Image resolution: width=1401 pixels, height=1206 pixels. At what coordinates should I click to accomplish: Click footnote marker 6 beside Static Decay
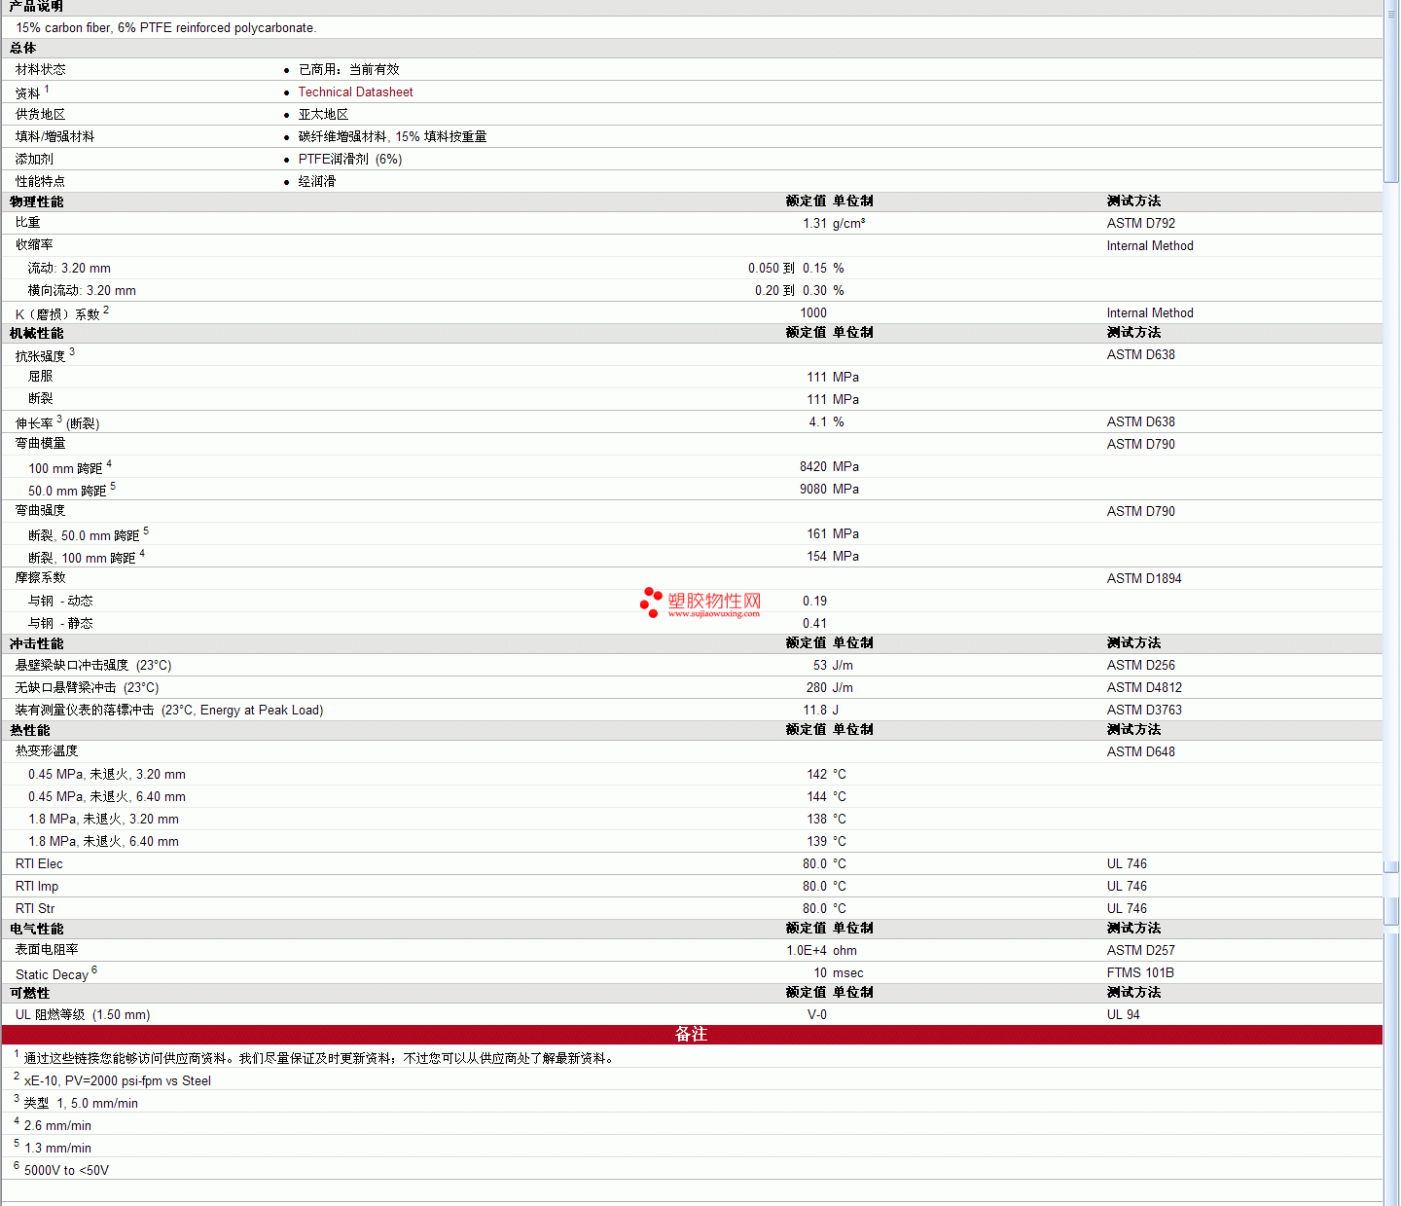click(94, 970)
